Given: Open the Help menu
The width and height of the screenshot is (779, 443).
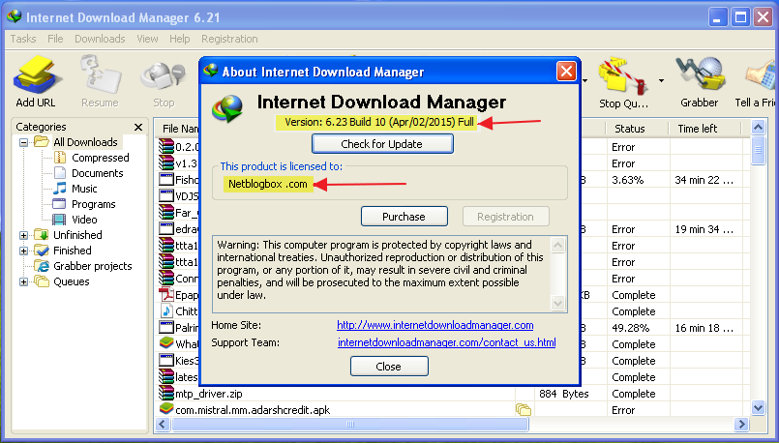Looking at the screenshot, I should pos(179,39).
